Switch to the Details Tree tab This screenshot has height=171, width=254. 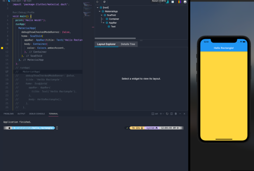(x=128, y=44)
